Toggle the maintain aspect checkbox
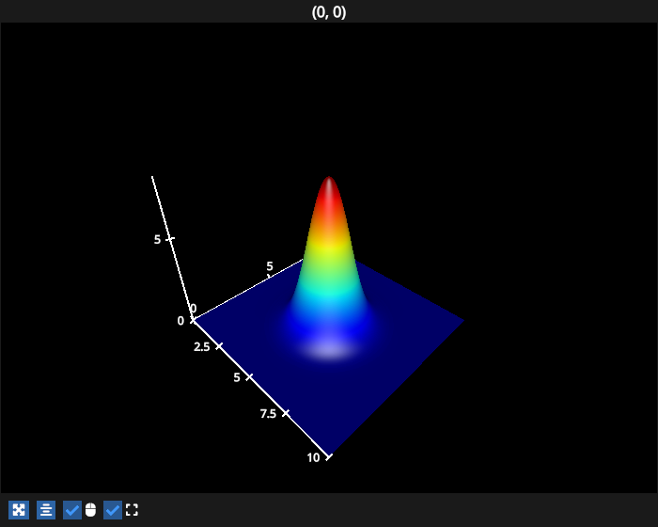 point(113,510)
